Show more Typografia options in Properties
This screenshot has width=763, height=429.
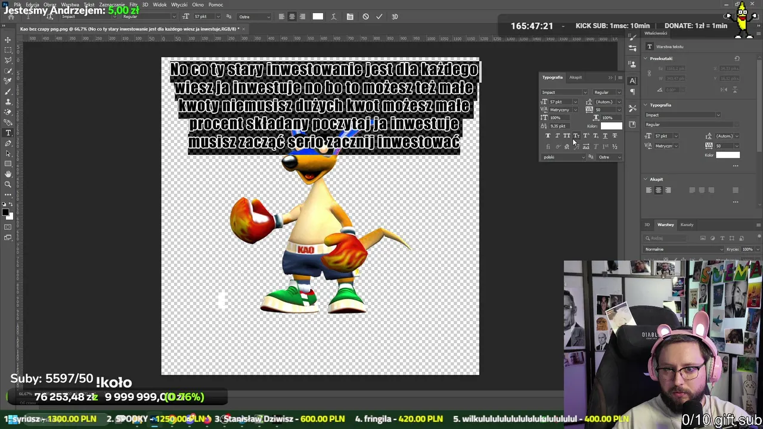736,166
